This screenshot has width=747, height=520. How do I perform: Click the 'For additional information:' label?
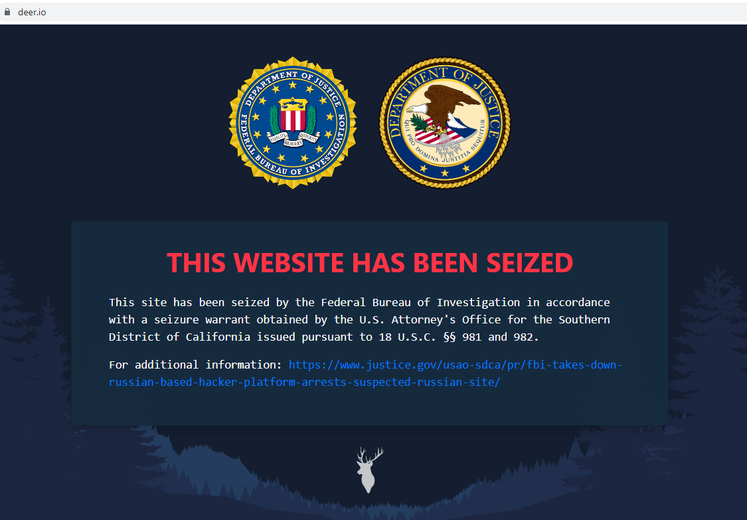(x=195, y=365)
